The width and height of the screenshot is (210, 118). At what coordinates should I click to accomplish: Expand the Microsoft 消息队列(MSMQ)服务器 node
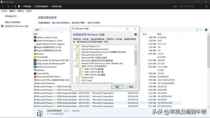(74, 61)
